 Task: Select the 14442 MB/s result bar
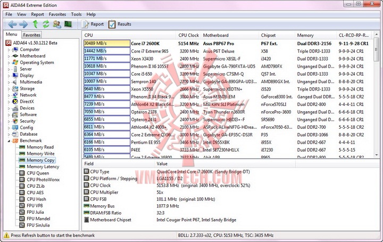pos(107,51)
